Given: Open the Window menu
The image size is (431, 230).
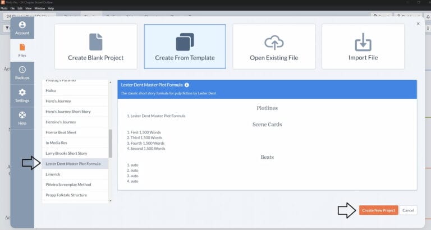Looking at the screenshot, I should point(39,8).
